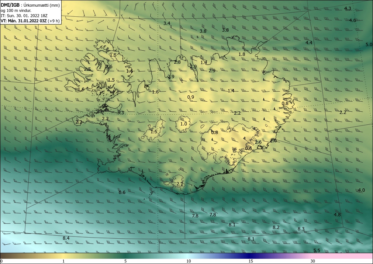
Task: Click the 5.0 value on the map
Action: (x=369, y=45)
